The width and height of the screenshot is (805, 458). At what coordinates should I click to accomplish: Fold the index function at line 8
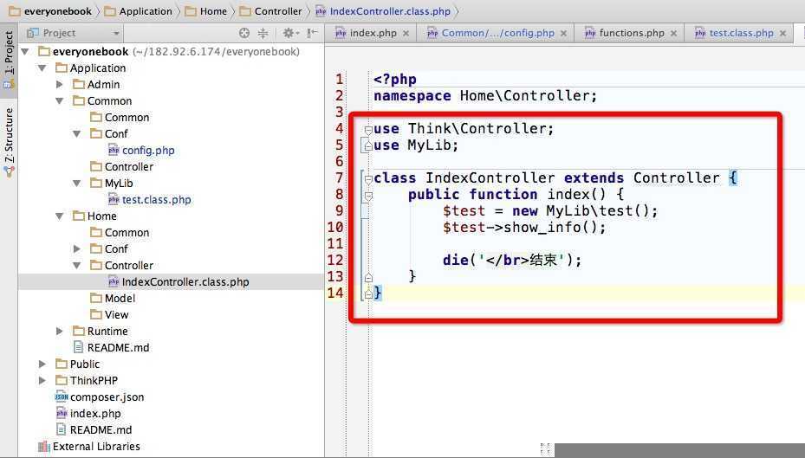pyautogui.click(x=368, y=196)
